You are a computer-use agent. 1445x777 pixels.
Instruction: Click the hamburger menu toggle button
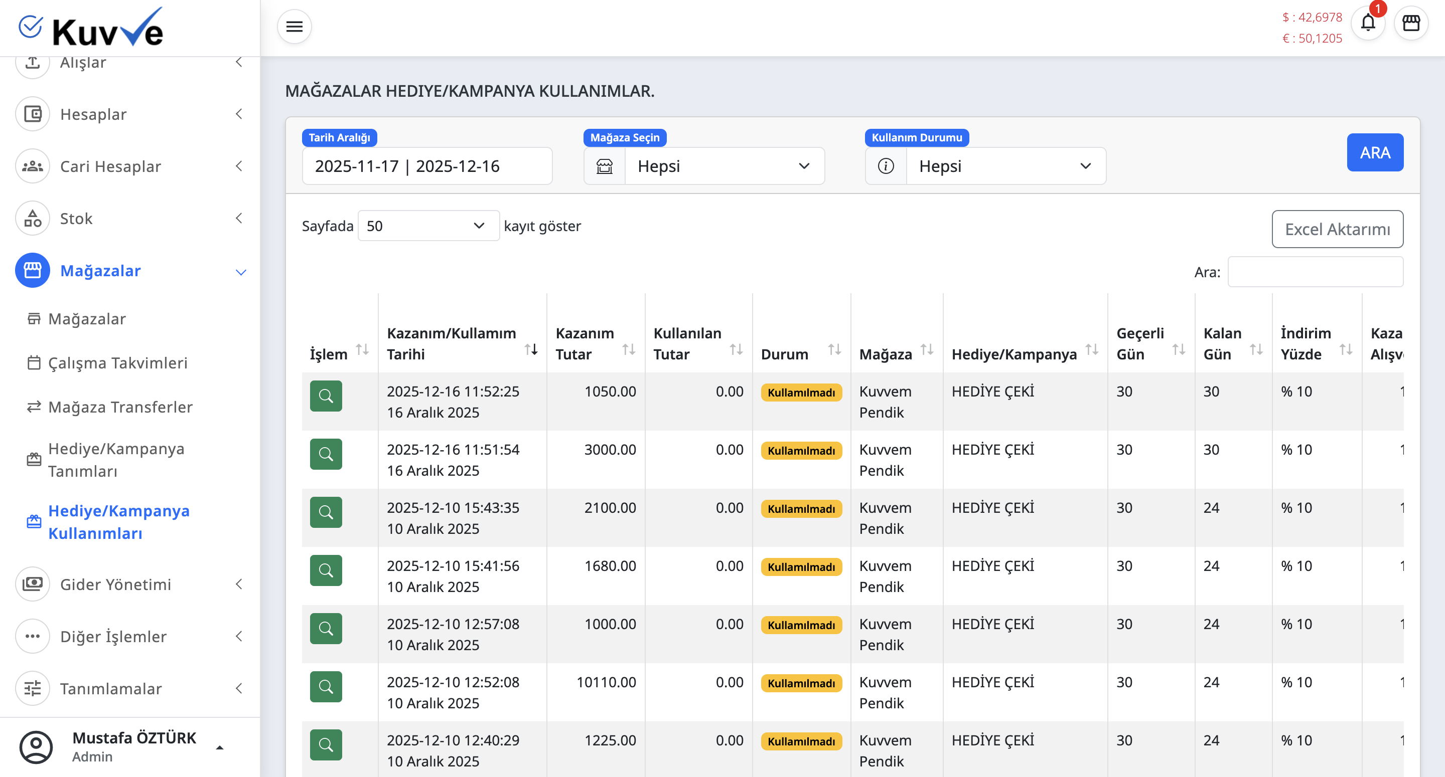point(294,27)
